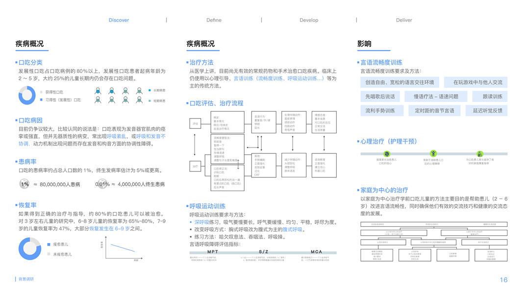Click the raised-arms child icon on the timeline
Image resolution: width=523 pixels, height=294 pixels.
[x=433, y=153]
